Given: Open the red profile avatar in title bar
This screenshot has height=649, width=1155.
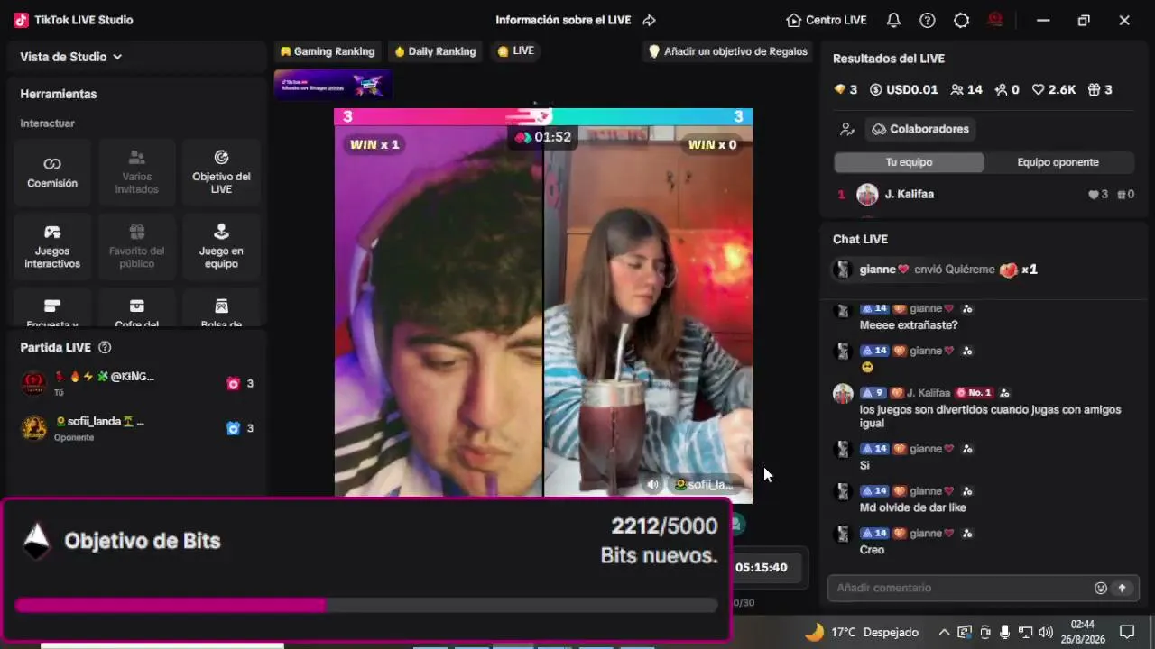Looking at the screenshot, I should 996,20.
